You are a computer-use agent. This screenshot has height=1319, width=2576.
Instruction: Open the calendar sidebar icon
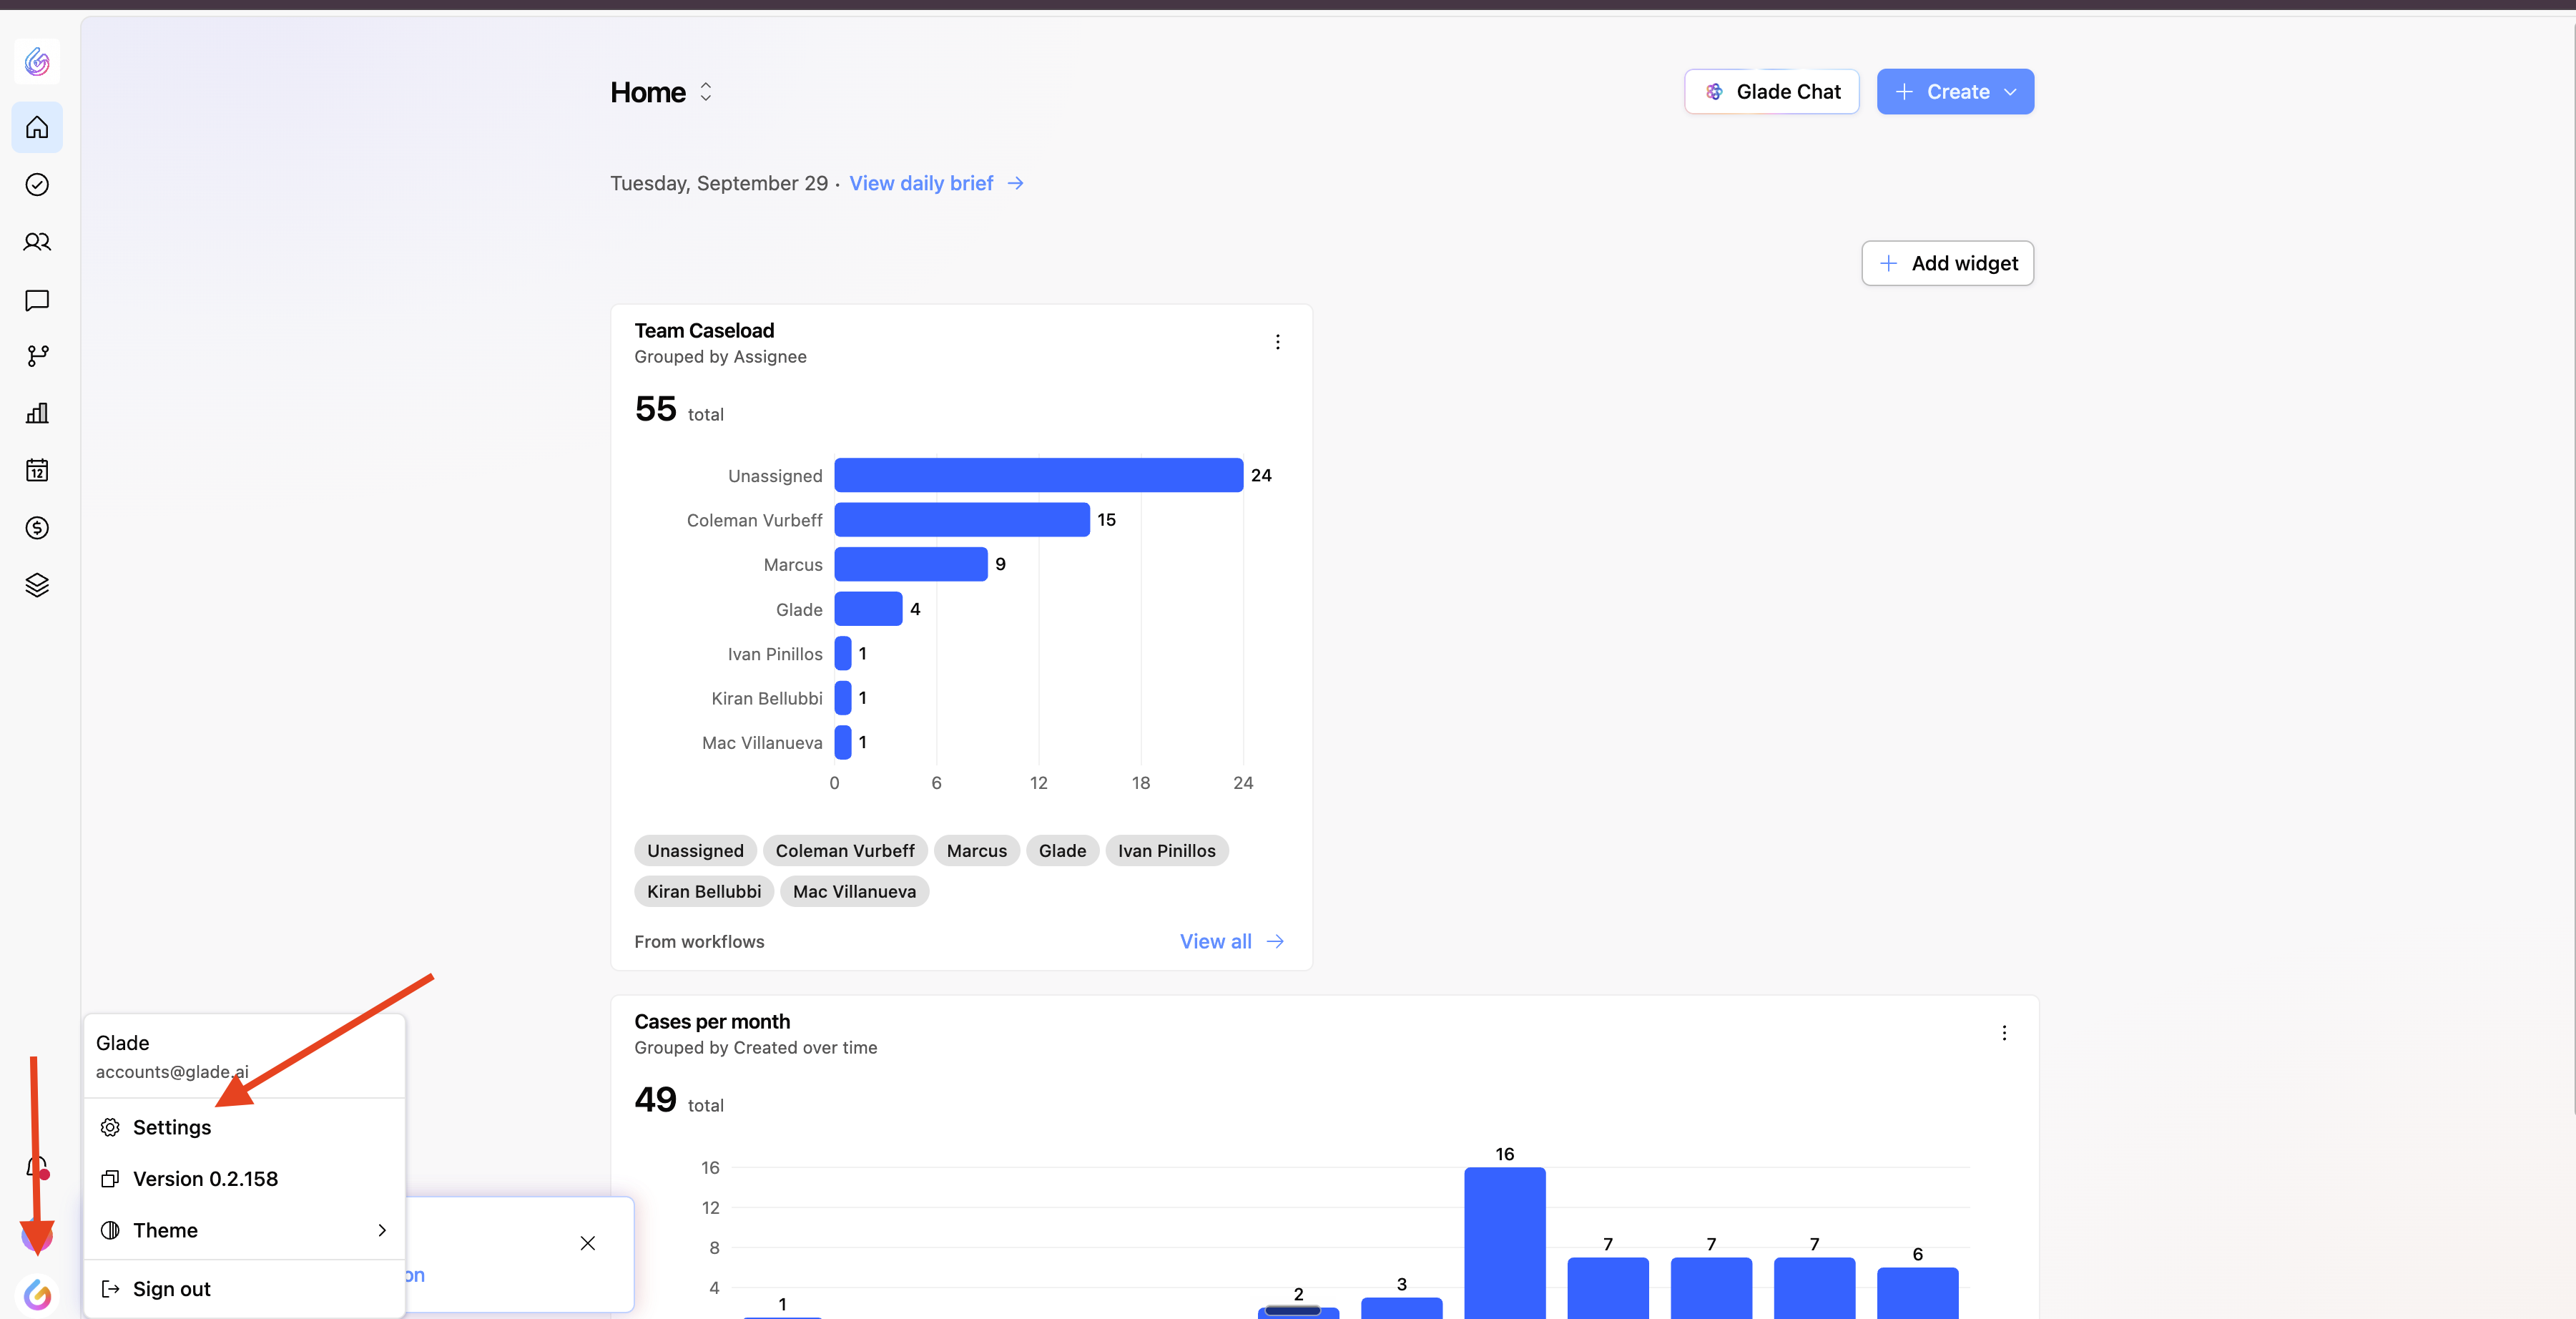pos(37,470)
